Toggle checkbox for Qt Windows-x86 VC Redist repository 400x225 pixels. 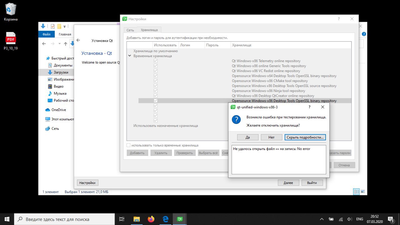(x=156, y=71)
